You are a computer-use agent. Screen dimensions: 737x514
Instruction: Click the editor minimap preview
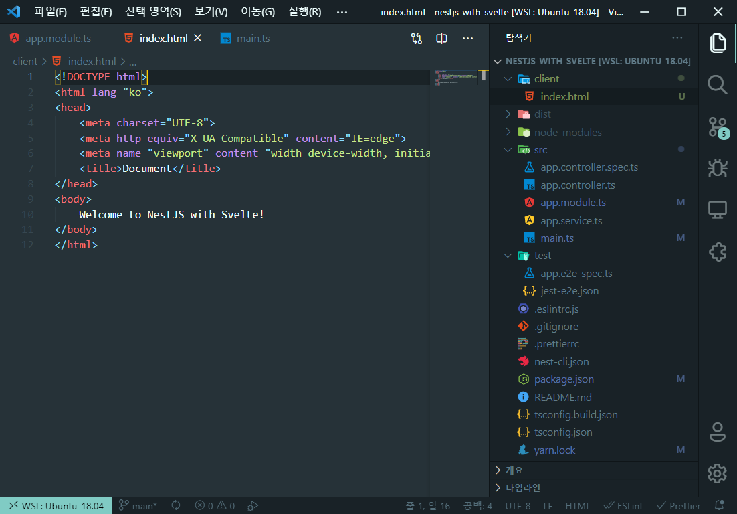[x=455, y=78]
